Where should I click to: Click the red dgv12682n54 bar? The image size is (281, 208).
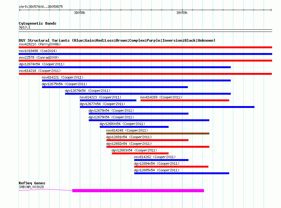[x=158, y=147]
